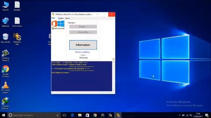The width and height of the screenshot is (211, 118).
Task: Select the Google Chrome desktop shortcut
Action: pyautogui.click(x=6, y=71)
